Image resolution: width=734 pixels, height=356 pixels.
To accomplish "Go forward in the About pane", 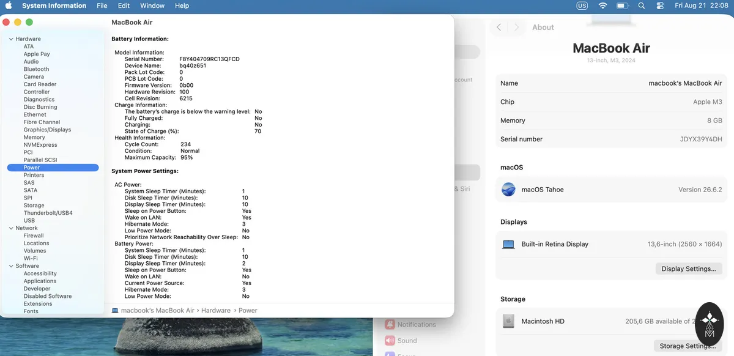I will (516, 28).
